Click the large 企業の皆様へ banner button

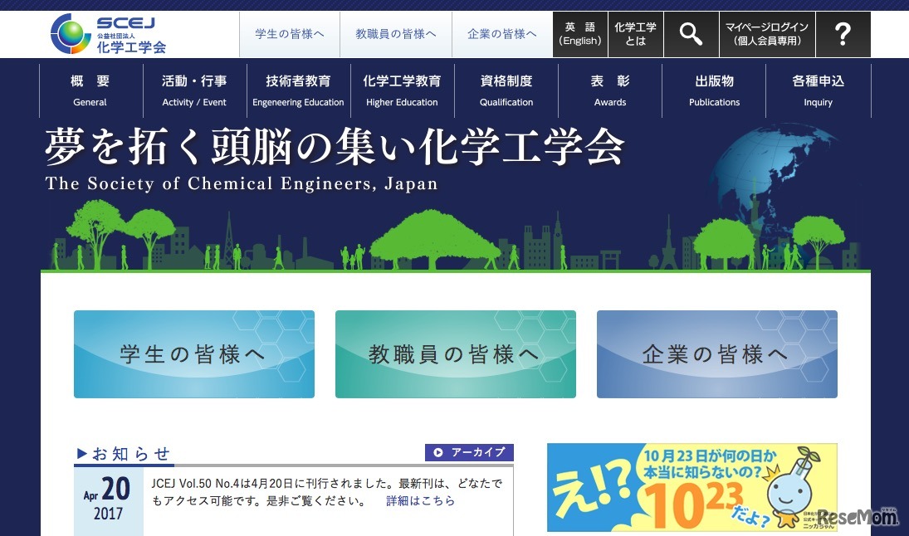[x=717, y=354]
